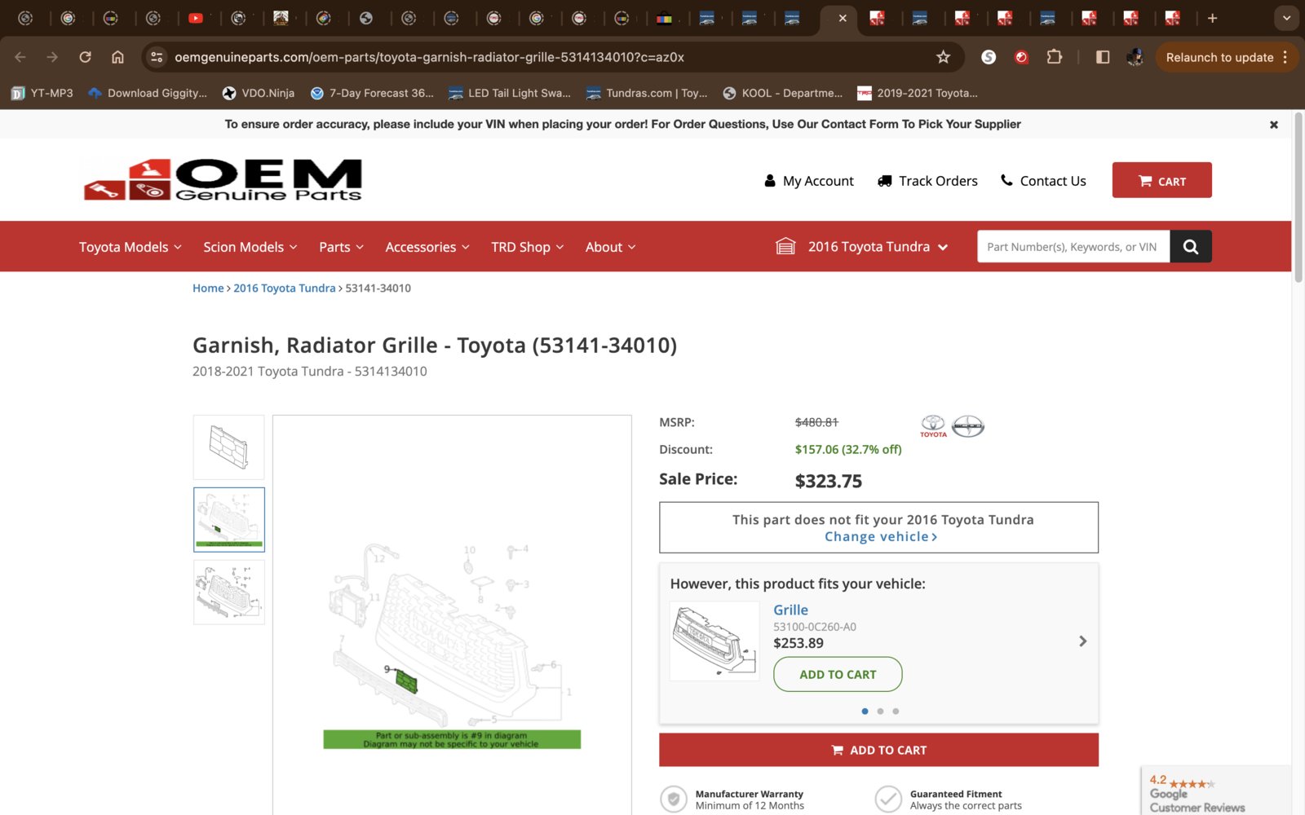The height and width of the screenshot is (815, 1305).
Task: Switch to the YouTube tab
Action: (196, 18)
